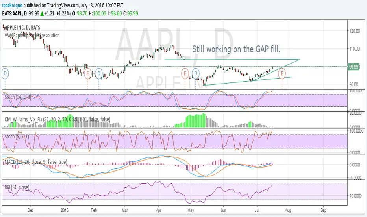The image size is (367, 217).
Task: Click the 110.00 price axis label
Action: pos(354,49)
